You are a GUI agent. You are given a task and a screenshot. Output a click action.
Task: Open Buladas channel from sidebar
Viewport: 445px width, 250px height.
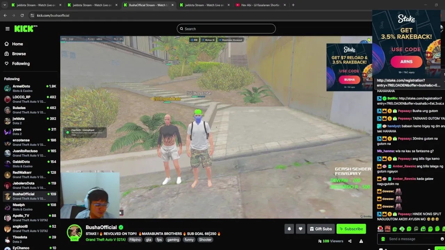click(30, 110)
